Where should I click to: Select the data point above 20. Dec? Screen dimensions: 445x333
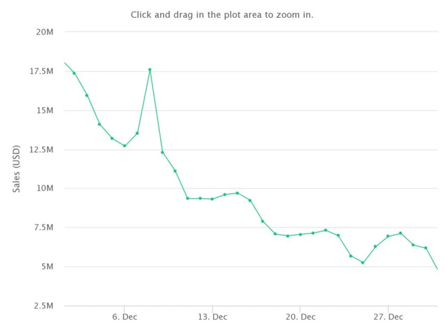[x=301, y=234]
